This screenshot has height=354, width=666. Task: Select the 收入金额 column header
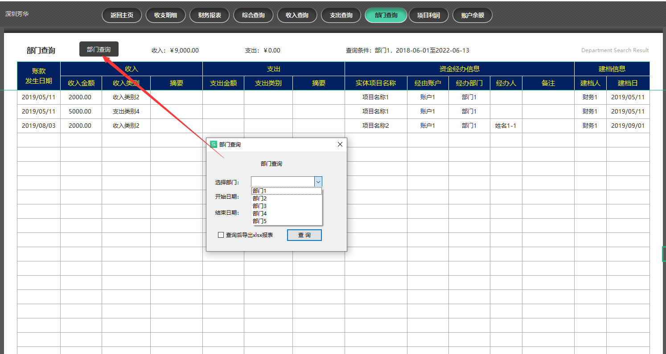(x=81, y=83)
